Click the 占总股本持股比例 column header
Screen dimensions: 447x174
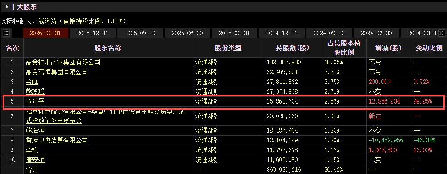click(344, 48)
